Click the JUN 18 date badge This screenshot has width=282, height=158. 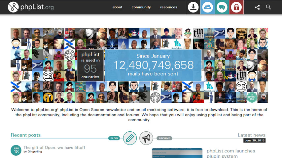[16, 150]
